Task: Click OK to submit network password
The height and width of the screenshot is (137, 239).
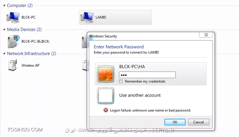Action: click(175, 122)
